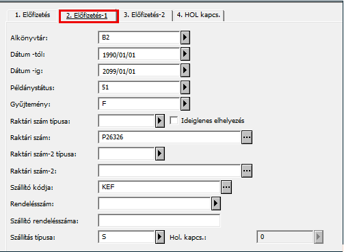
Task: Expand the Példánystátus dropdown arrow
Action: coord(185,87)
